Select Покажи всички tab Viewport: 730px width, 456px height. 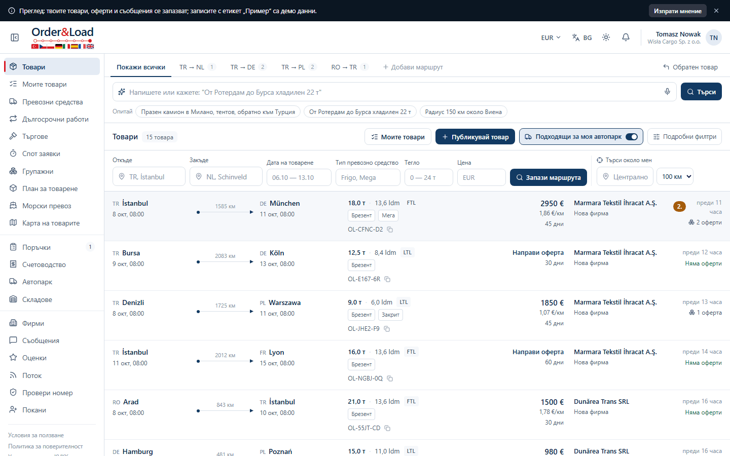pos(141,67)
